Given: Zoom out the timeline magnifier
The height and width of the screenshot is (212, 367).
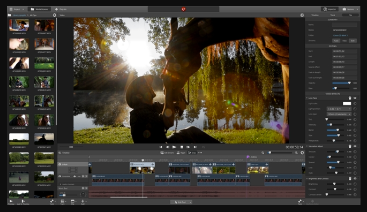Looking at the screenshot, I should (263, 153).
